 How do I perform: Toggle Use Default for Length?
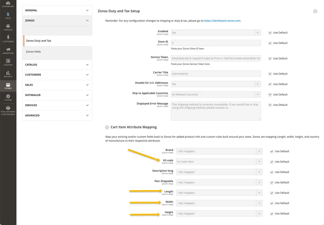[271, 193]
